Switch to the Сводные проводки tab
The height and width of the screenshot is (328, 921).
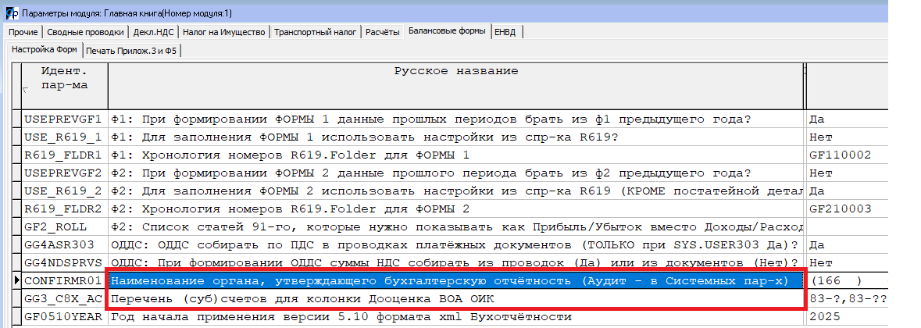click(85, 32)
